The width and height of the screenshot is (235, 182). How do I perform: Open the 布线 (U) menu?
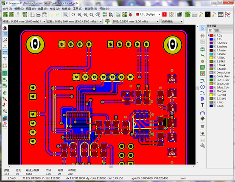coord(55,8)
